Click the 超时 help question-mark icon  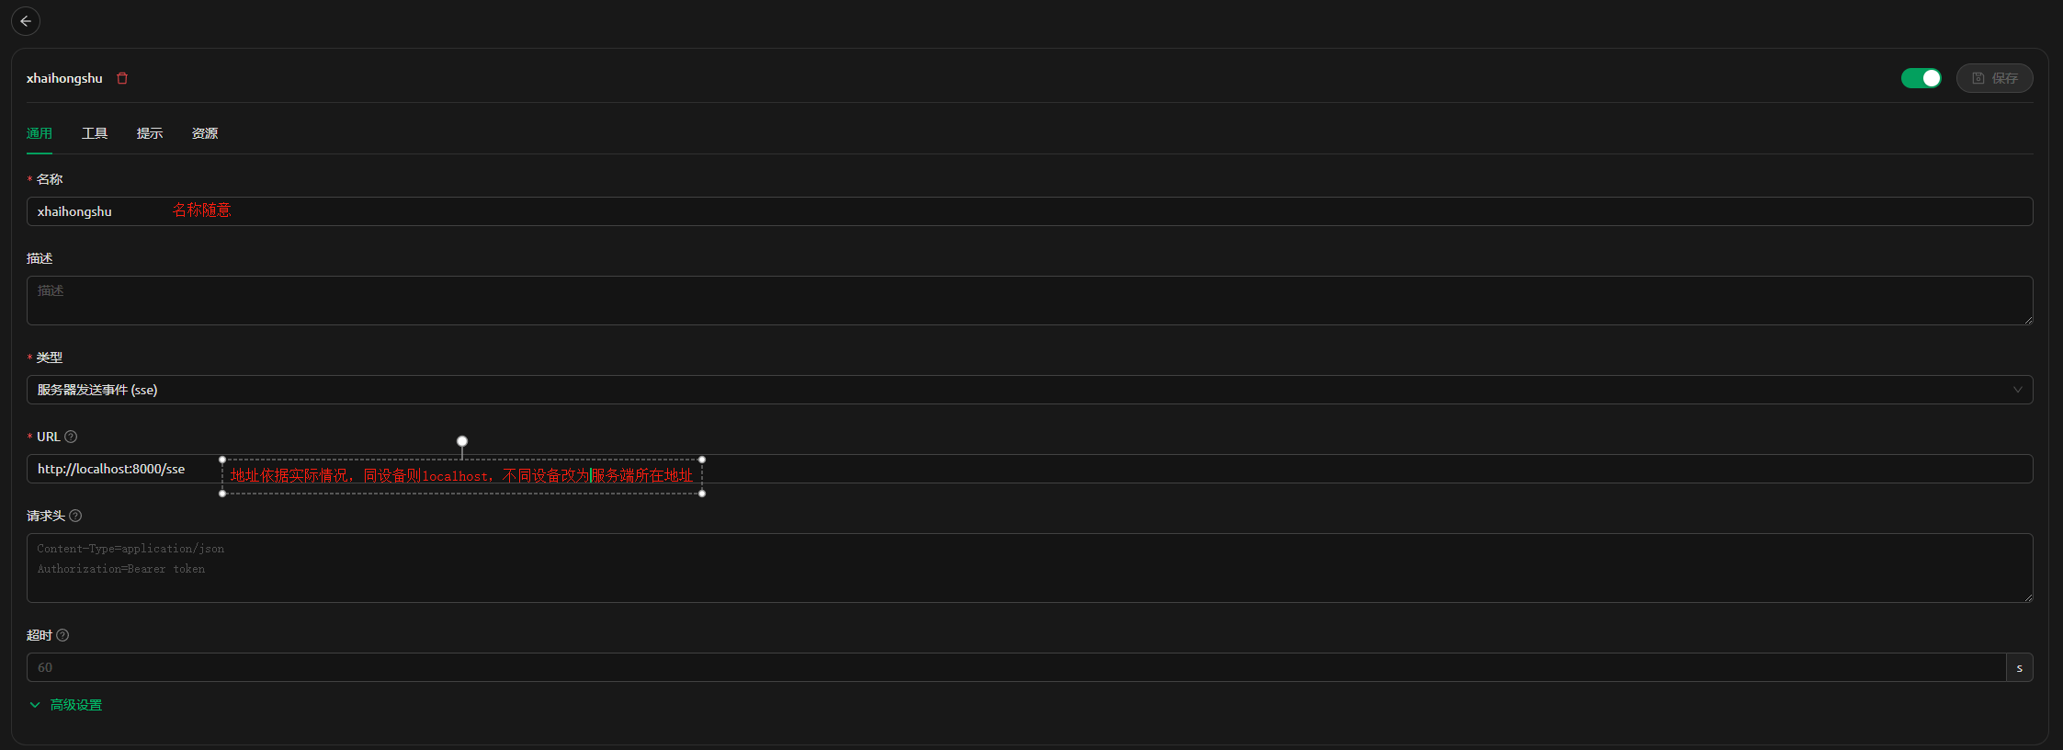coord(62,635)
